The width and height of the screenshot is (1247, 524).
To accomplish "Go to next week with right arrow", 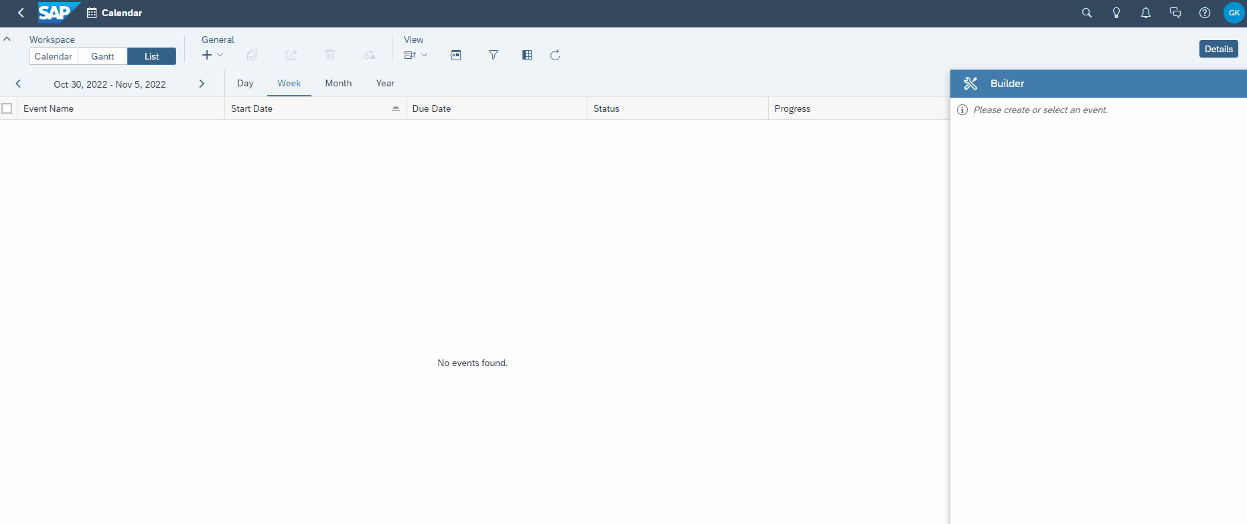I will tap(202, 84).
